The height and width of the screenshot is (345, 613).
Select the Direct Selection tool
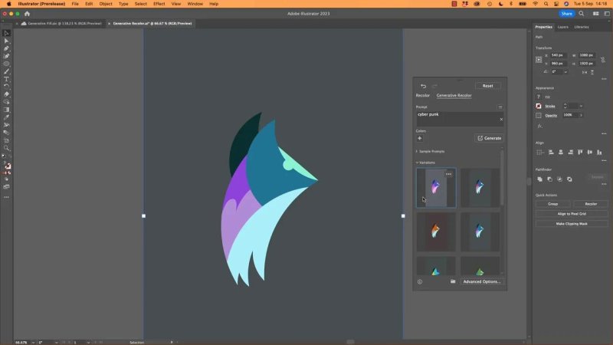coord(6,41)
